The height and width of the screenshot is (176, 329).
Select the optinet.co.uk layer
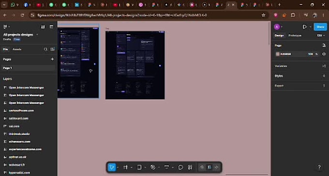(x=17, y=157)
